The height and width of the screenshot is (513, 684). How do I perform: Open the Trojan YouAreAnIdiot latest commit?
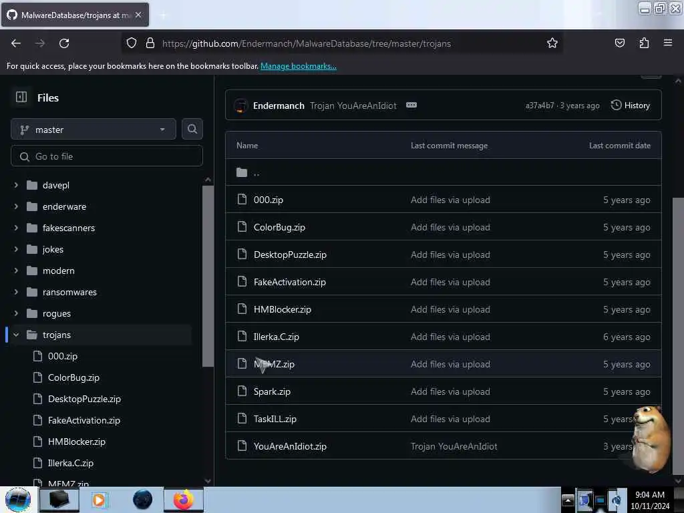(x=353, y=106)
